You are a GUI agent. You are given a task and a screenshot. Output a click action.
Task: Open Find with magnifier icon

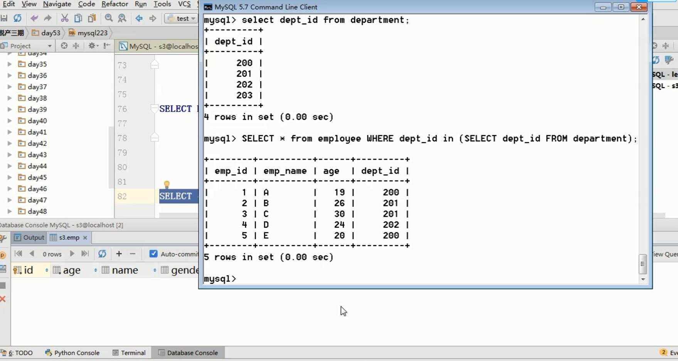tap(109, 18)
